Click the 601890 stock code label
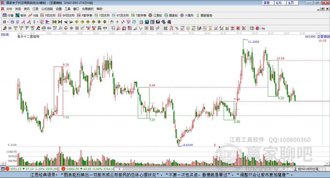Viewport: 330px width, 178px height. coord(310,37)
